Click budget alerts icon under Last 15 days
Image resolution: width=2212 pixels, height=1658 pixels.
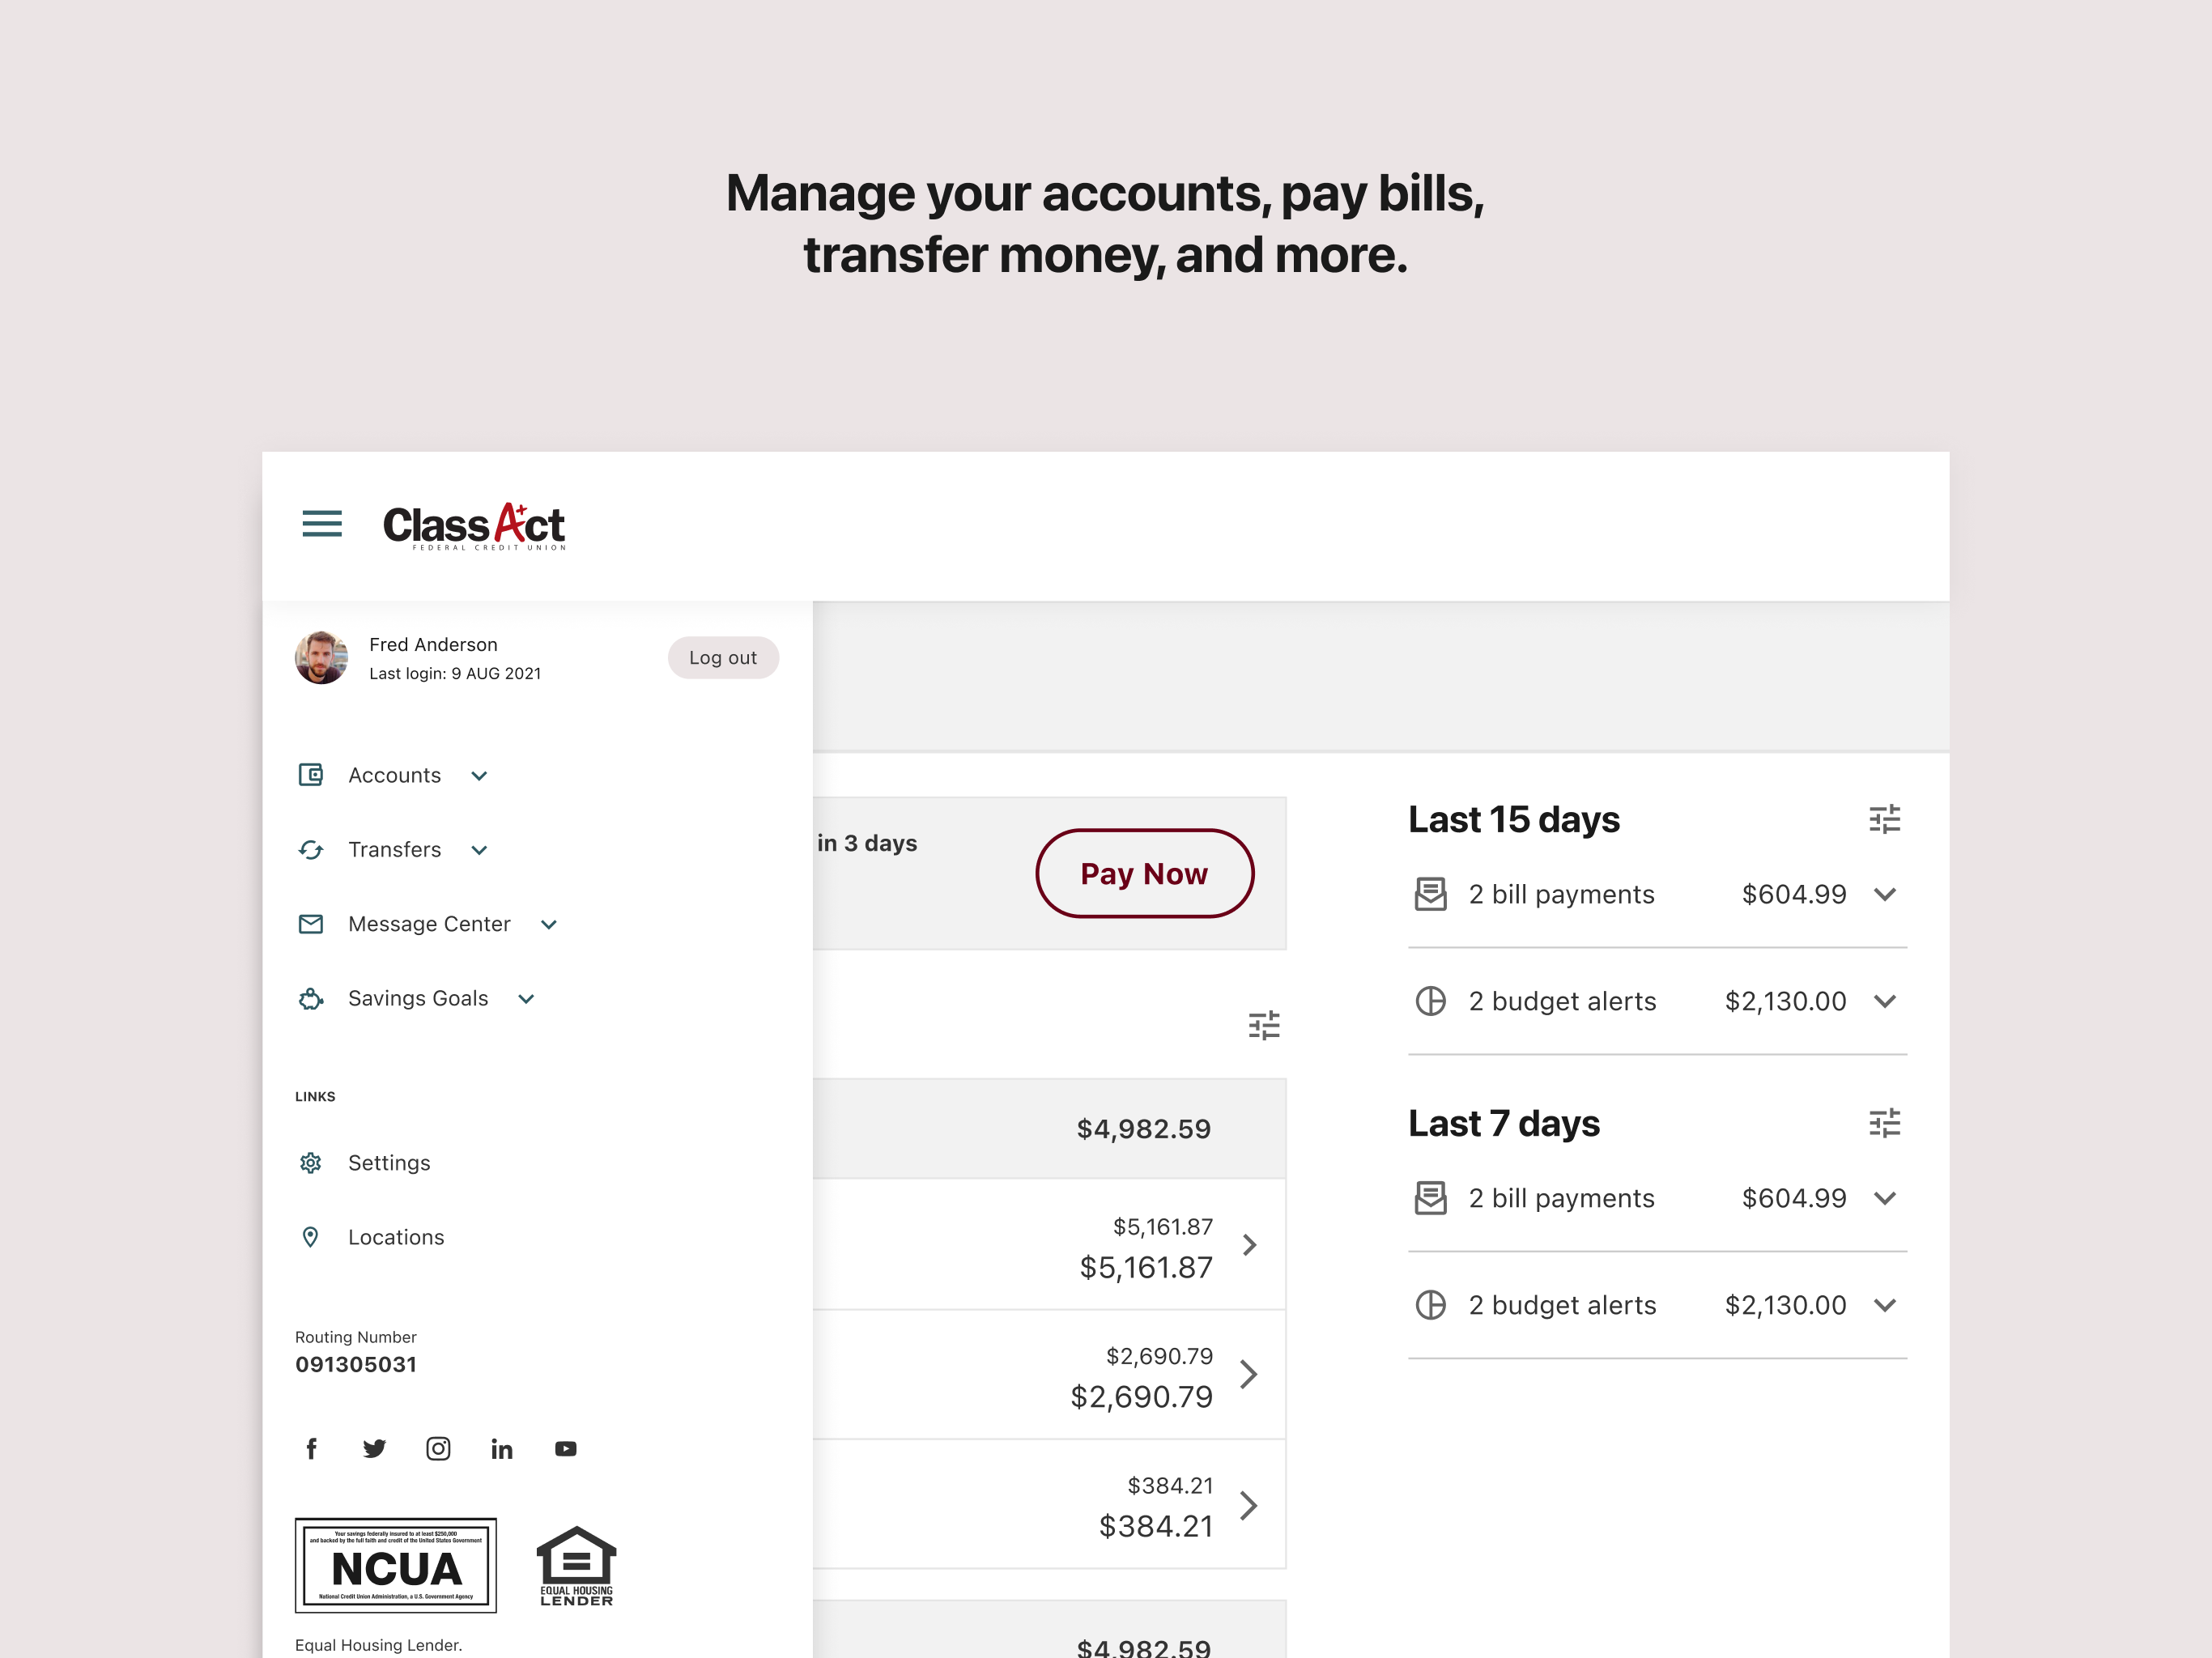pos(1431,1001)
